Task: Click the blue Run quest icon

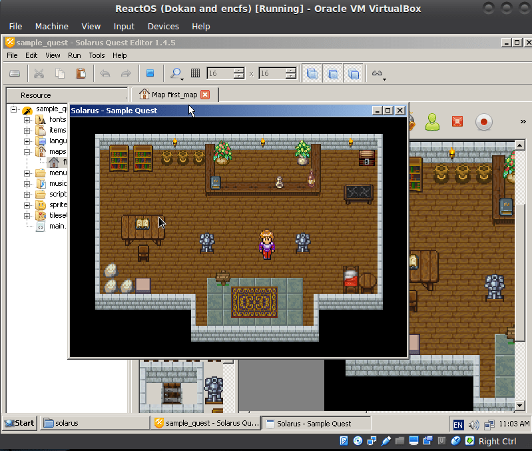Action: [x=150, y=73]
